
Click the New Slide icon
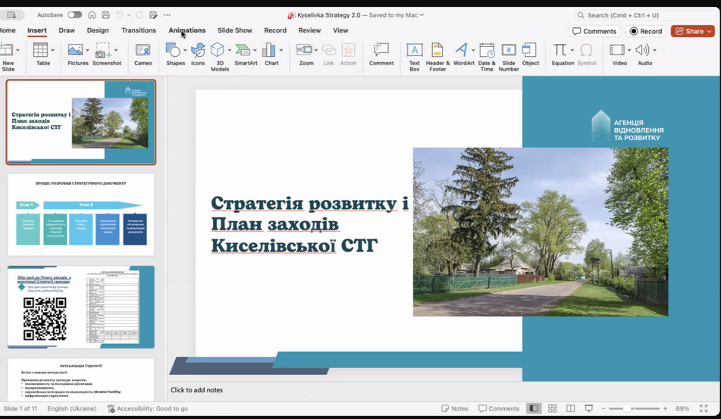[x=6, y=49]
